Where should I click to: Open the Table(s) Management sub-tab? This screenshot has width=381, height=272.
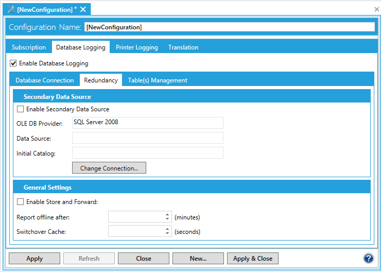pos(158,80)
